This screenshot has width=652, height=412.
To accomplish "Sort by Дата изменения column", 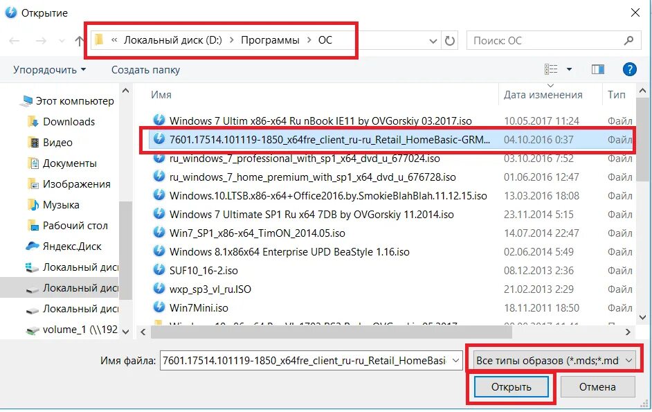I will point(543,95).
